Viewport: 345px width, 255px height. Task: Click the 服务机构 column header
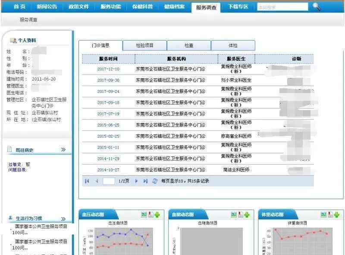tap(176, 59)
